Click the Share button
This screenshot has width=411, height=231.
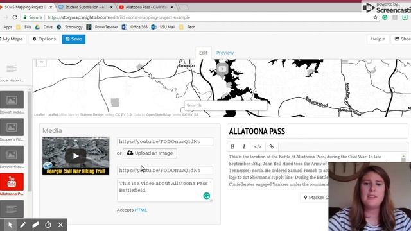click(401, 39)
